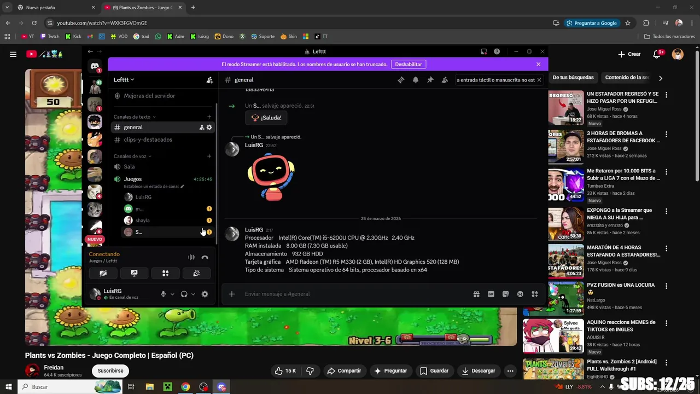
Task: Open Kick bookmark in bookmarks bar
Action: tap(73, 37)
